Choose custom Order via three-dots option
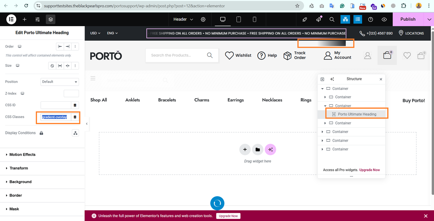 pyautogui.click(x=75, y=46)
